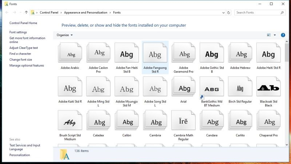Open Adjust ClearType text link
The width and height of the screenshot is (291, 164).
point(24,48)
